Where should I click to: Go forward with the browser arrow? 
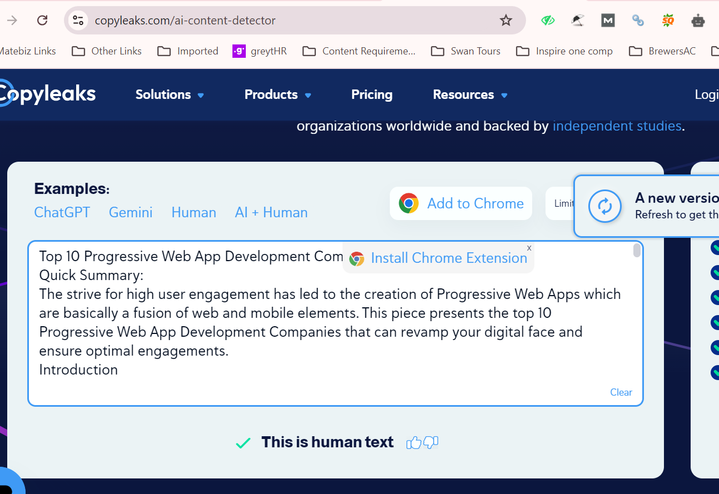[12, 21]
